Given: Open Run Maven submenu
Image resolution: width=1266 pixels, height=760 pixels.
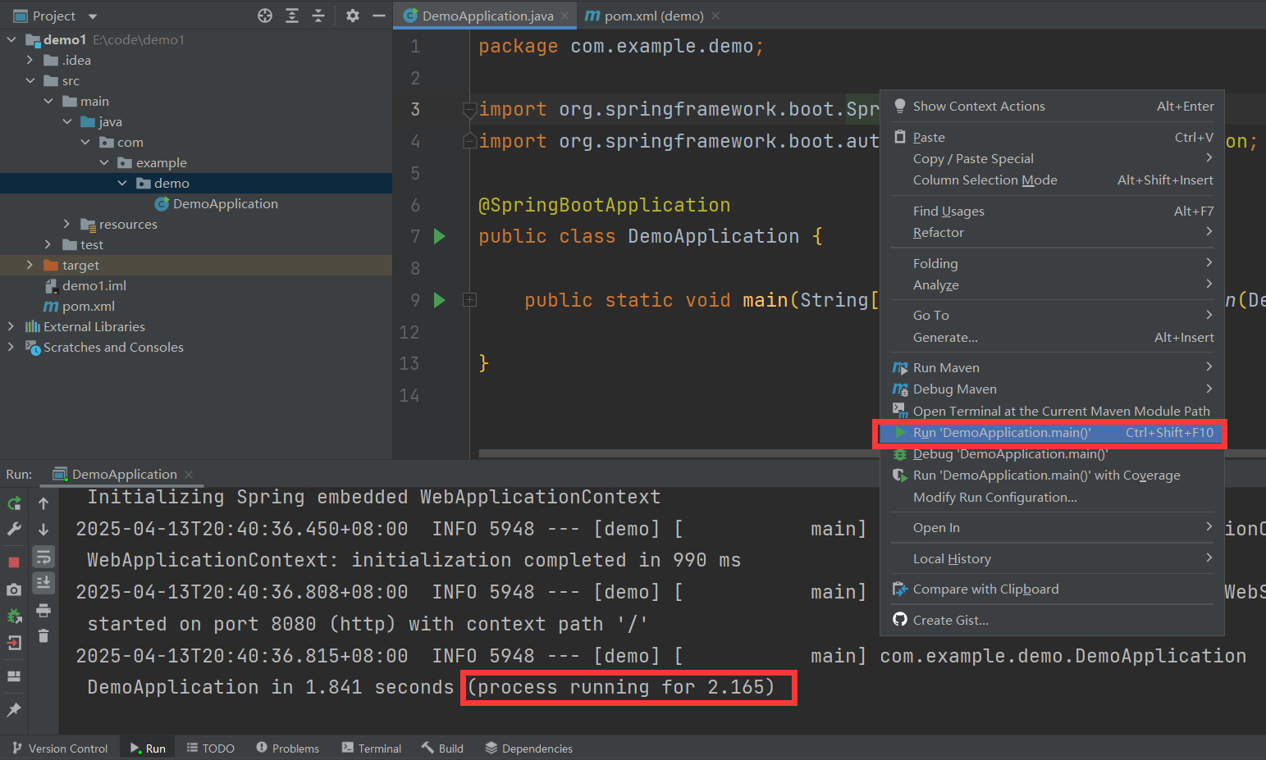Looking at the screenshot, I should [1052, 368].
